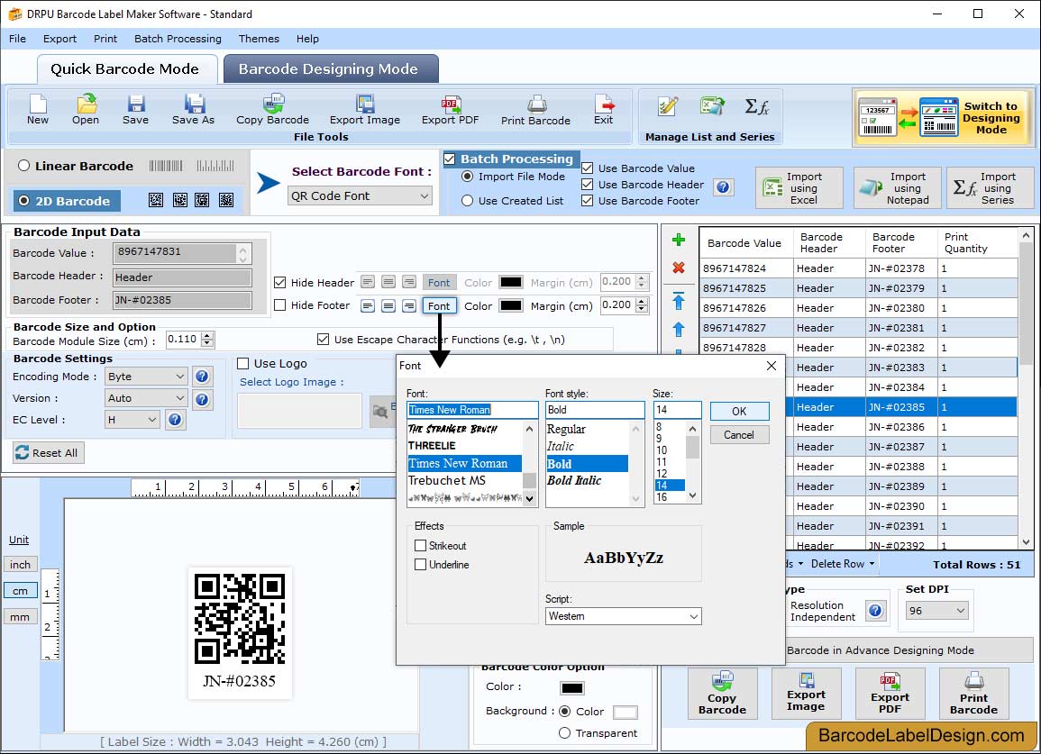Open the Themes menu
The image size is (1041, 754).
[259, 39]
